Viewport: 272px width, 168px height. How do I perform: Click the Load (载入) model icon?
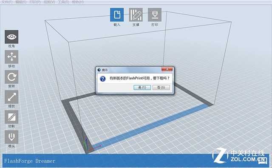117,15
